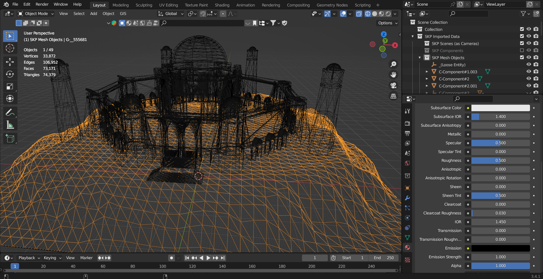Switch to solid viewport shading
The width and height of the screenshot is (543, 279).
[374, 14]
